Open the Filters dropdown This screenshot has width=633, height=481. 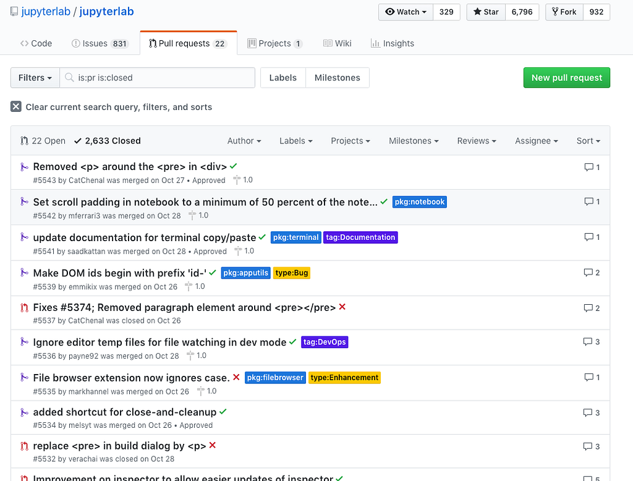pyautogui.click(x=35, y=77)
